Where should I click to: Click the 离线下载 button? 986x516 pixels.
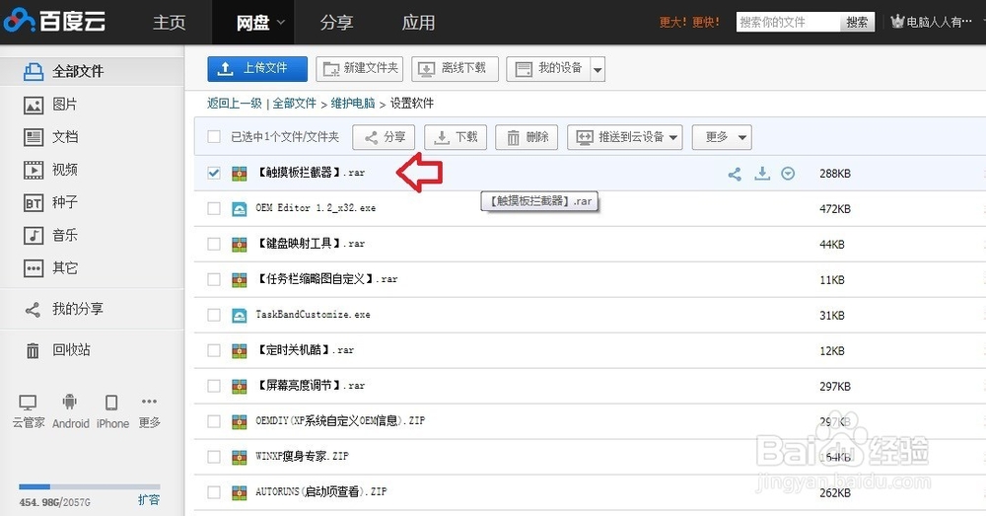[455, 69]
